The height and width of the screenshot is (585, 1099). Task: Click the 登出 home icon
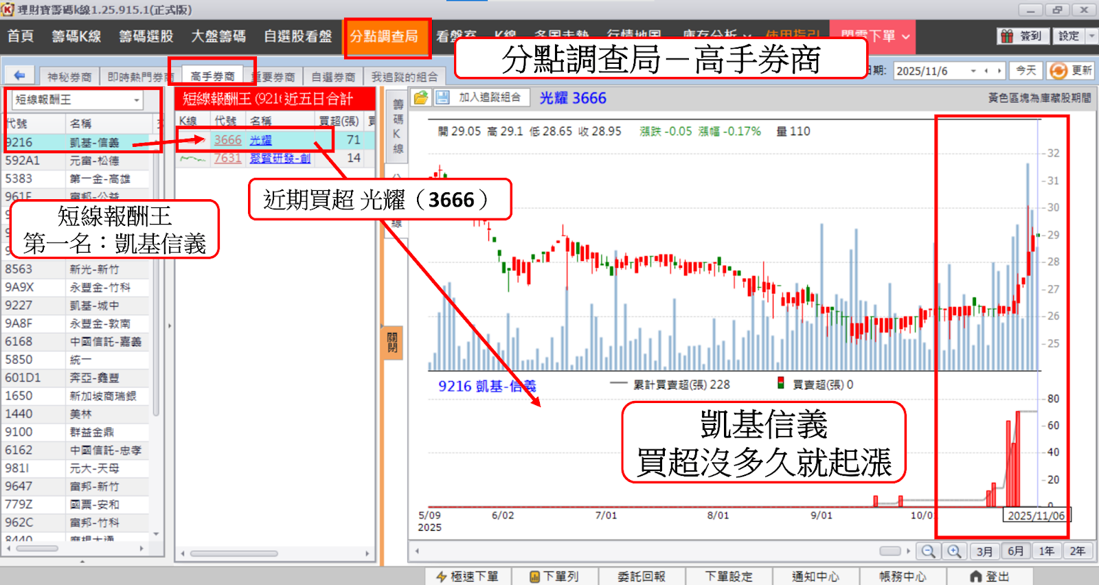pos(976,577)
